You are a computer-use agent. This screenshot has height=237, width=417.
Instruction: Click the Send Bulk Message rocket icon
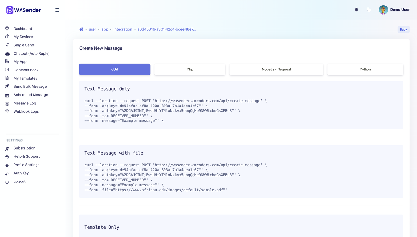coord(7,86)
